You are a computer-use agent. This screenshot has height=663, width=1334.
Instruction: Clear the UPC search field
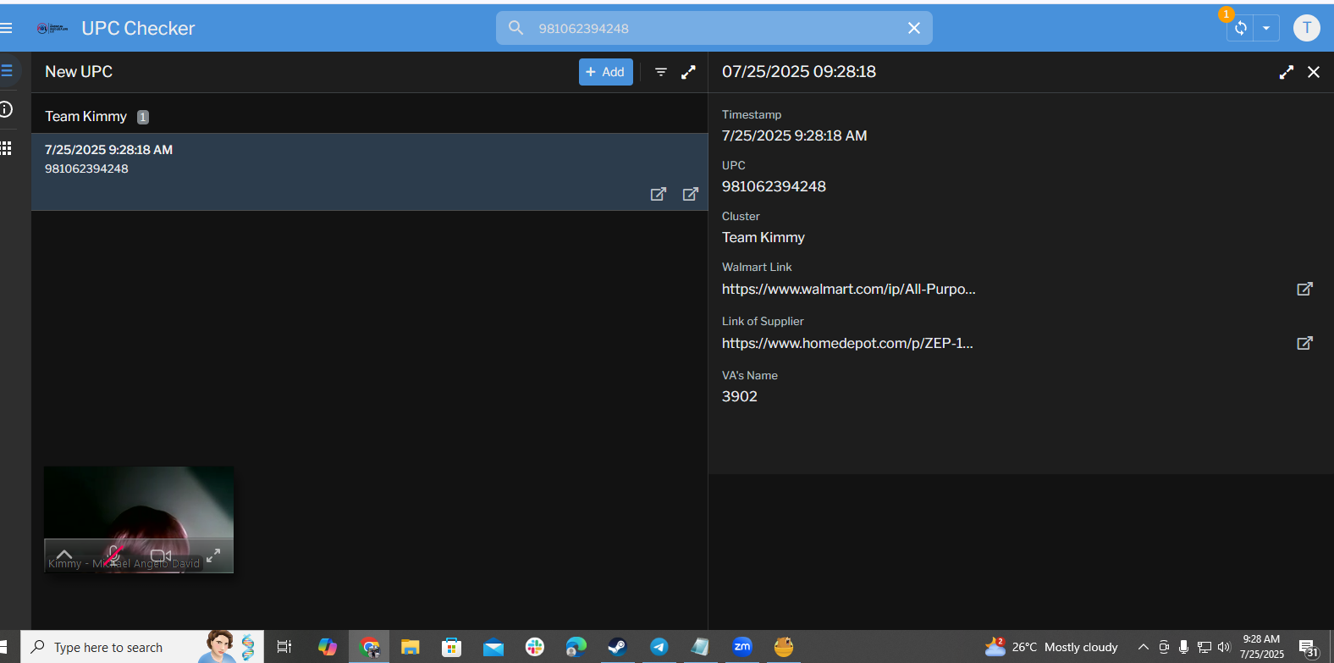click(x=913, y=28)
